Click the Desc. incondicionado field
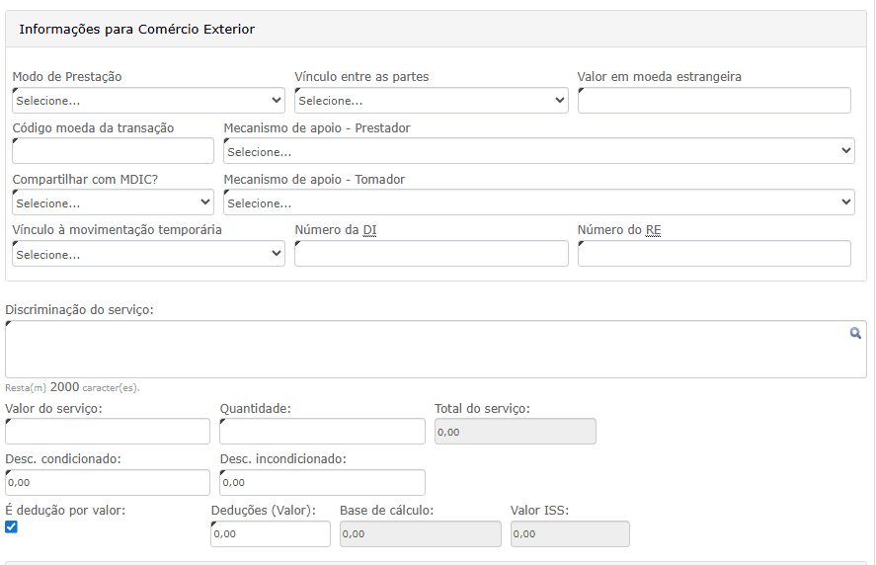The width and height of the screenshot is (876, 565). (322, 482)
